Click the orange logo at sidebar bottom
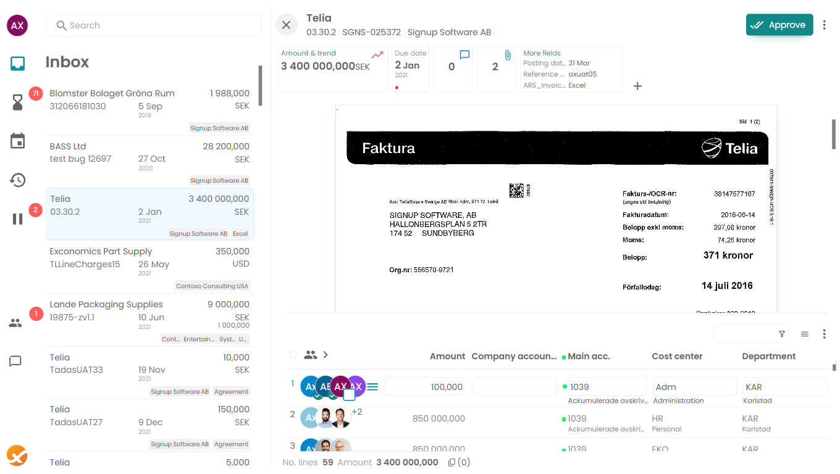 pos(17,455)
